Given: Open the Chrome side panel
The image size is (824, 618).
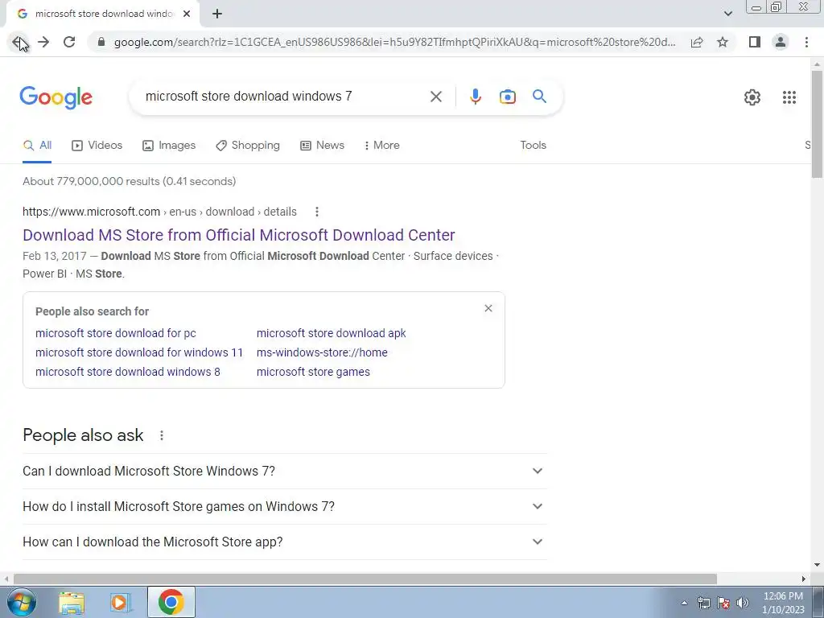Looking at the screenshot, I should [x=755, y=42].
